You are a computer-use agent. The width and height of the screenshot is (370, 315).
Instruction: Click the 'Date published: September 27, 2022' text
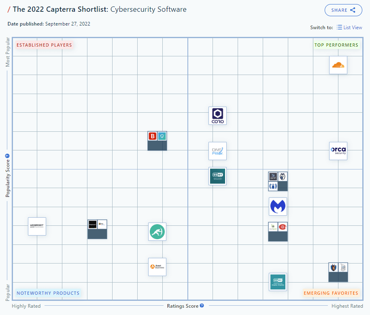click(49, 24)
